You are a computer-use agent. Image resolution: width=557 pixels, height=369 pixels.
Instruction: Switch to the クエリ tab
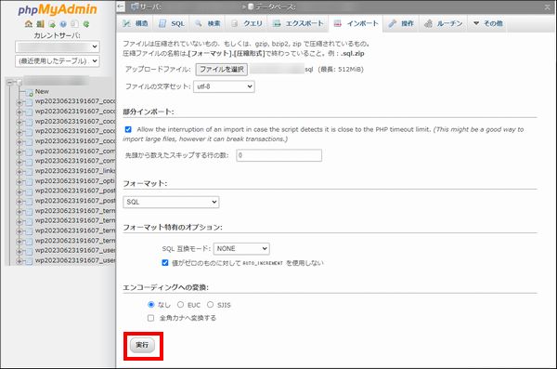(247, 23)
